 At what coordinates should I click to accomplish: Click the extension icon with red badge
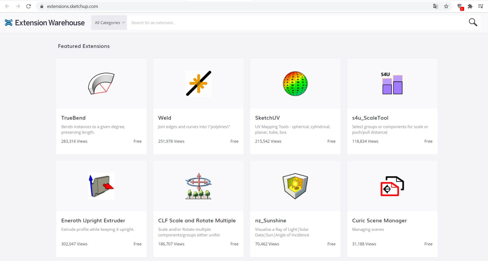pos(460,7)
